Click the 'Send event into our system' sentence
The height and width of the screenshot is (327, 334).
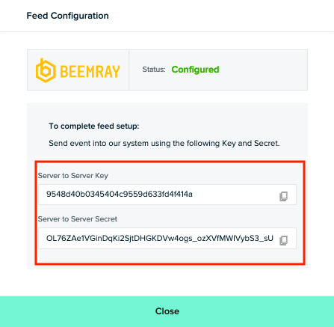(x=164, y=143)
